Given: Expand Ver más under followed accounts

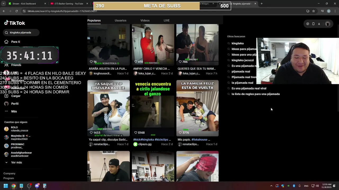Looking at the screenshot, I should pyautogui.click(x=13, y=163).
